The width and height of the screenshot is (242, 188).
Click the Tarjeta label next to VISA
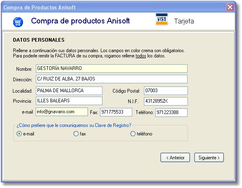point(184,21)
